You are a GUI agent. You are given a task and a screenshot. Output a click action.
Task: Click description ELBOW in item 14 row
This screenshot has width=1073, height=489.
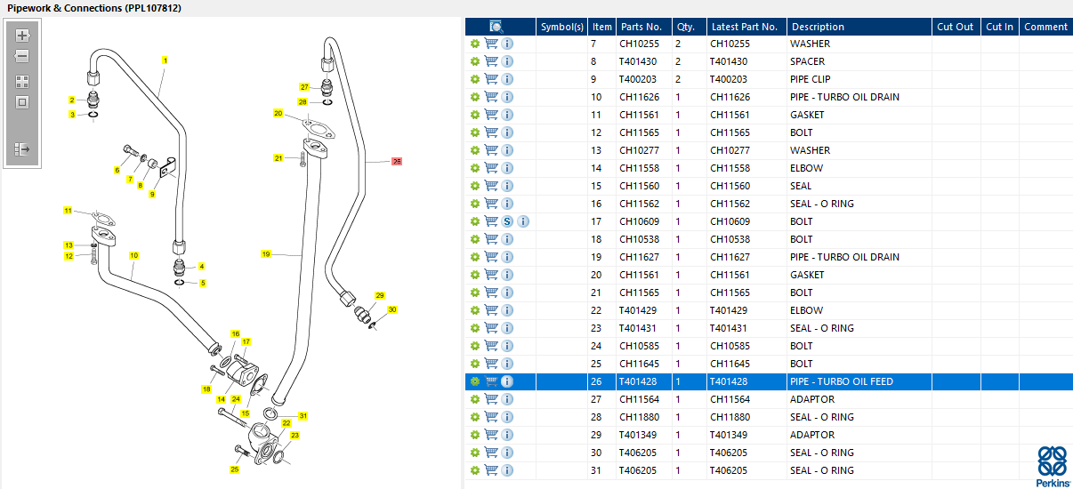click(807, 168)
